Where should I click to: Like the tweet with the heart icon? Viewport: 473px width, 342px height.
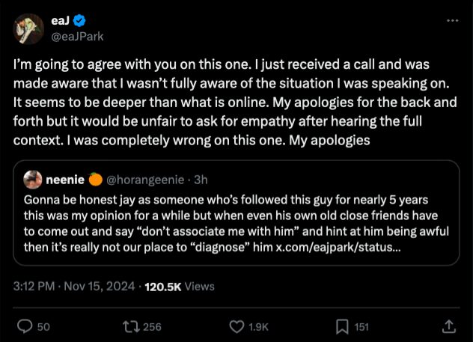coord(237,326)
